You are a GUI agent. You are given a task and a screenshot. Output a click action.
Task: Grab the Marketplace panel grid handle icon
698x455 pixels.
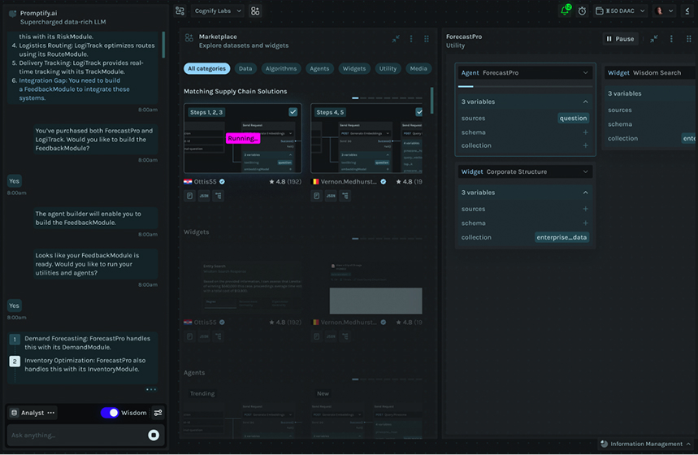pyautogui.click(x=427, y=39)
